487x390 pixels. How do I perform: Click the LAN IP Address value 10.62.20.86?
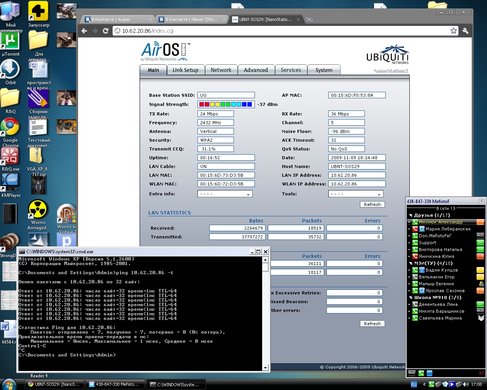[x=357, y=175]
